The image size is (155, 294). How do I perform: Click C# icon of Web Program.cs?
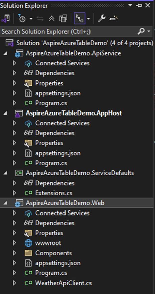tap(28, 273)
